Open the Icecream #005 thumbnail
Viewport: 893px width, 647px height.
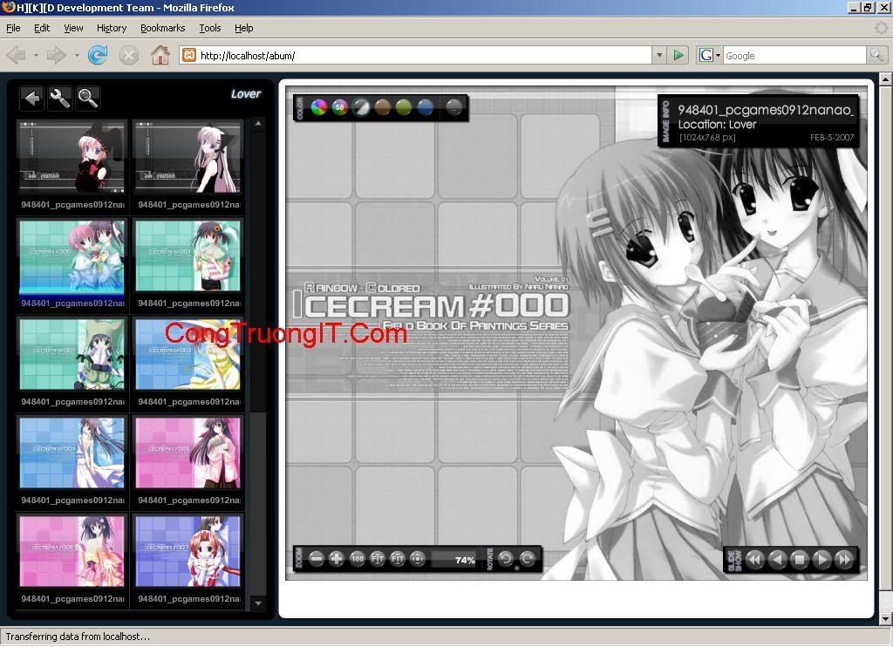(x=188, y=453)
